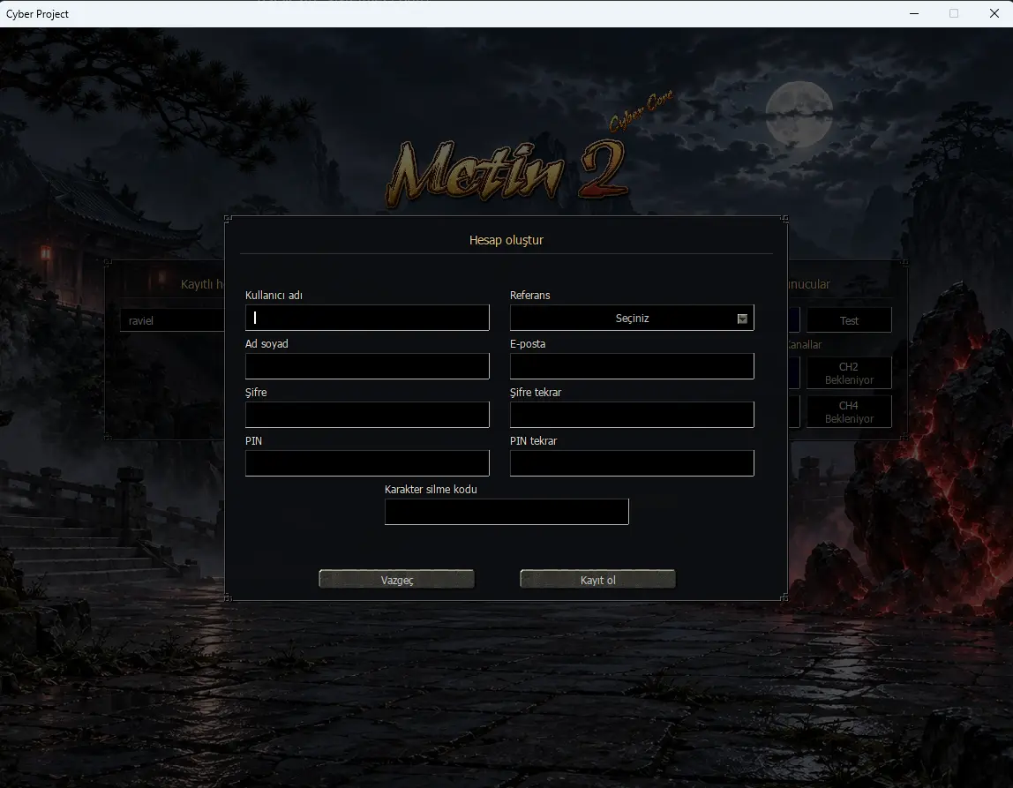Click the Metin 2 logo
1013x788 pixels.
507,171
